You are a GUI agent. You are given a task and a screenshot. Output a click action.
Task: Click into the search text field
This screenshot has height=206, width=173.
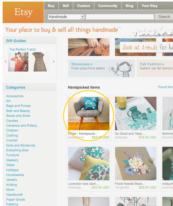[120, 17]
